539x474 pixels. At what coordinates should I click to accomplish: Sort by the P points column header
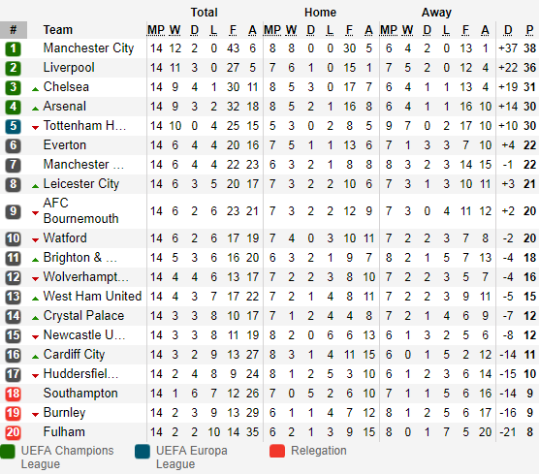click(529, 30)
